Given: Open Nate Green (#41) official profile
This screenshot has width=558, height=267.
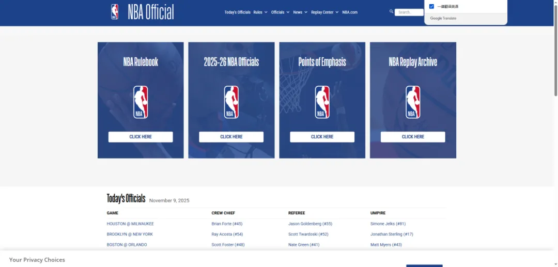Looking at the screenshot, I should coord(304,245).
